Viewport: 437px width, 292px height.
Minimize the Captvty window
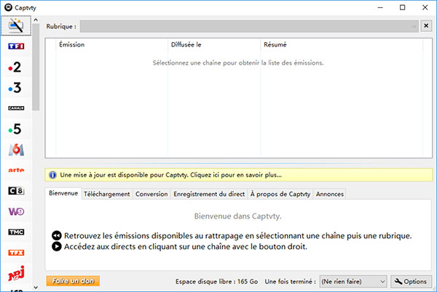click(380, 7)
